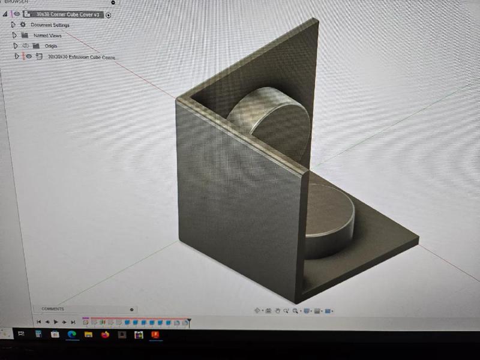Select the Document Settings gear icon
Screen dimensions: 480x360
click(x=22, y=24)
